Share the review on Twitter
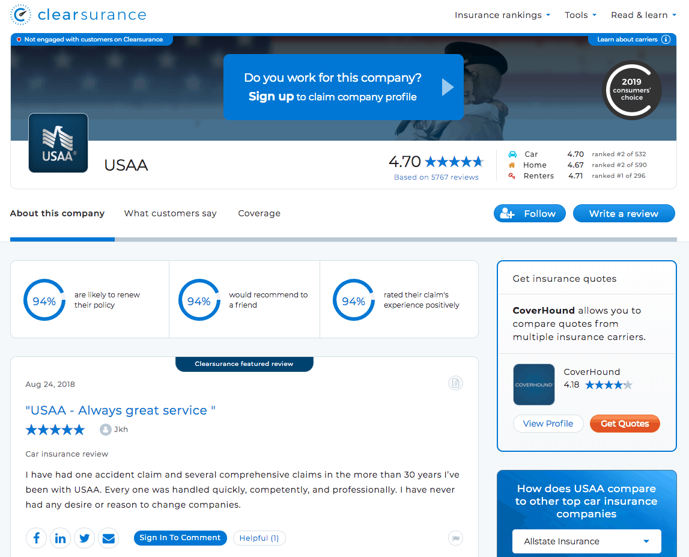The image size is (689, 557). tap(84, 538)
